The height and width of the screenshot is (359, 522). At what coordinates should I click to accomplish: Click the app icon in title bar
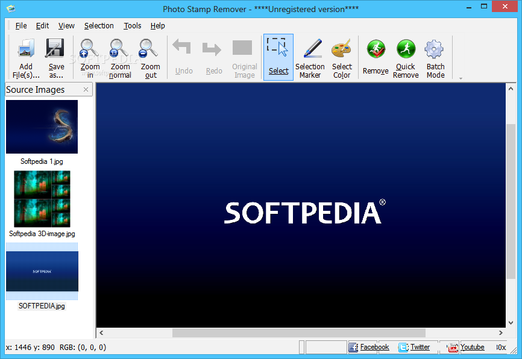(x=11, y=8)
